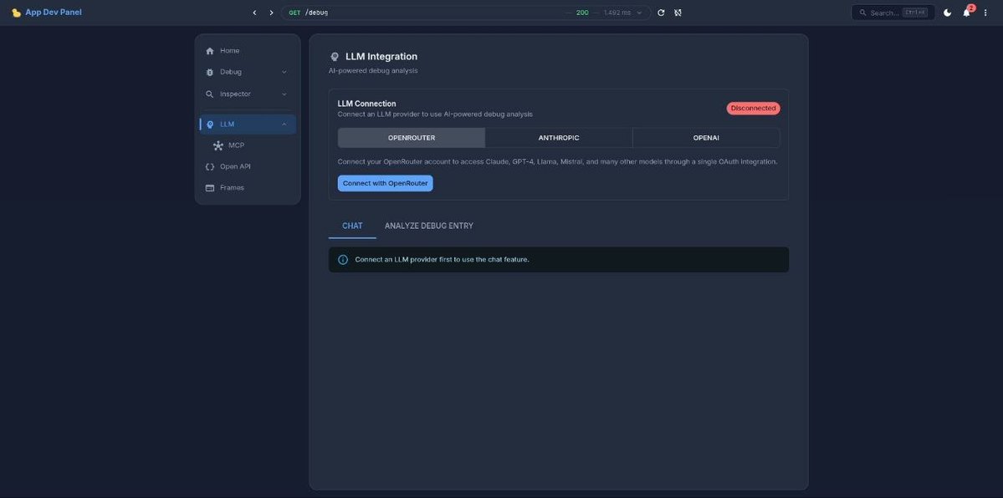This screenshot has width=1003, height=498.
Task: Switch to ANALYZE DEBUG ENTRY tab
Action: (x=429, y=226)
